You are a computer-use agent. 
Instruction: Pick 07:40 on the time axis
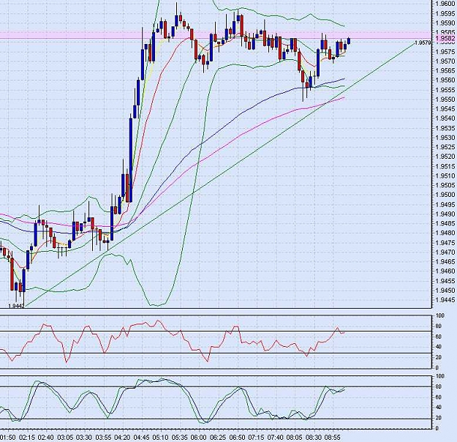[x=275, y=438]
